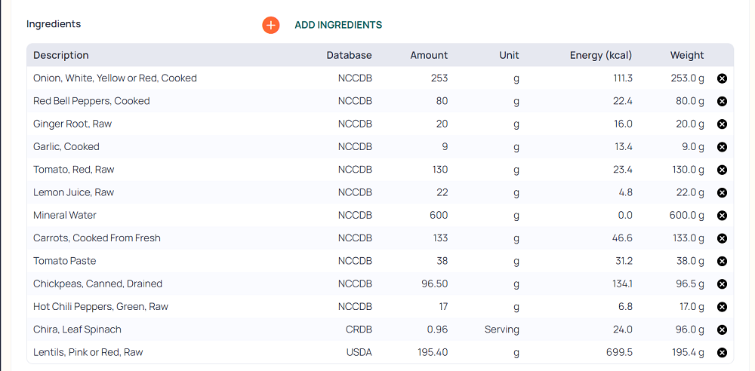Viewport: 755px width, 371px height.
Task: Delete Lemon Juice ingredient row
Action: (722, 192)
